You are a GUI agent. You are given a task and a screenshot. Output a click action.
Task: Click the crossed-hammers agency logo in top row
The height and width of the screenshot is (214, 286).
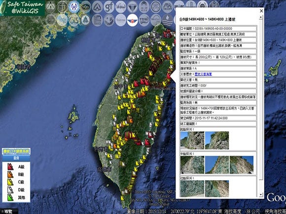[x=74, y=7]
